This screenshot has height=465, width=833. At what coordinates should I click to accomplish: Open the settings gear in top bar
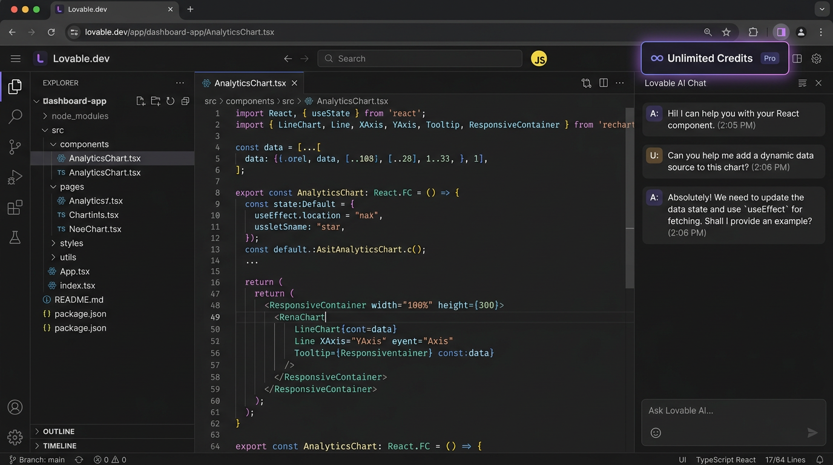(x=817, y=59)
